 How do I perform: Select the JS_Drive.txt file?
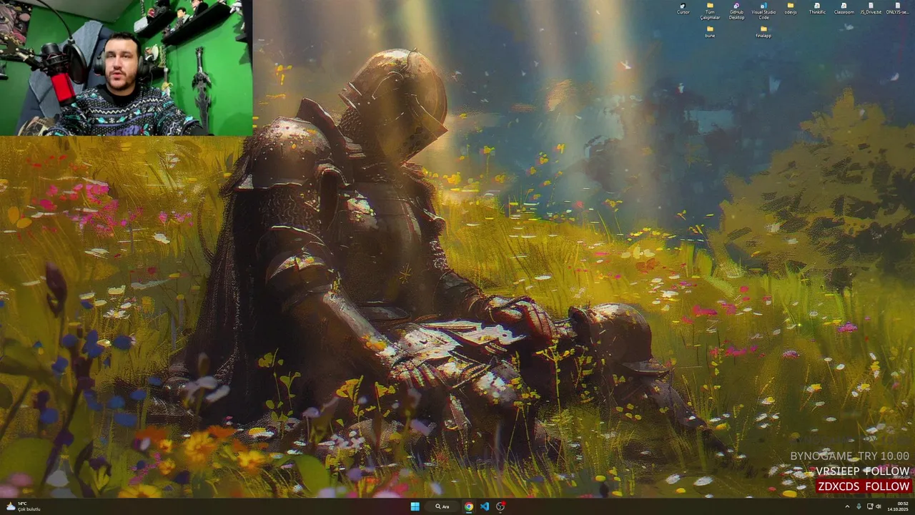pyautogui.click(x=871, y=8)
